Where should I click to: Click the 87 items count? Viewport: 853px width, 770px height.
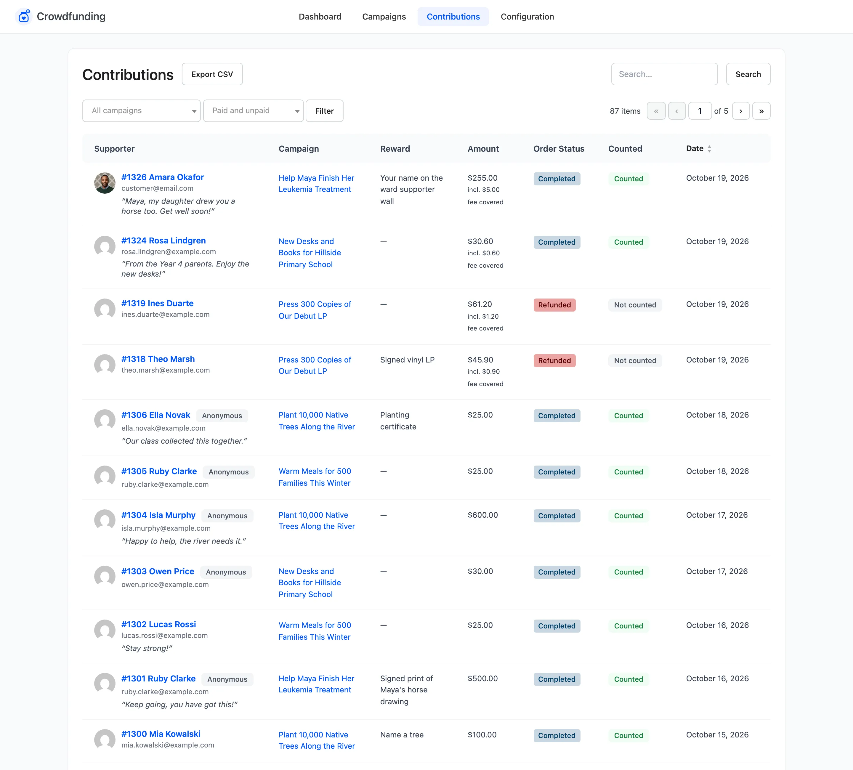(625, 111)
